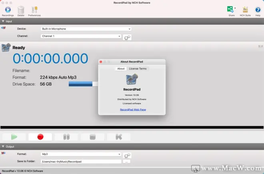Switch to the License Terms tab
This screenshot has height=174, width=264.
pos(138,69)
